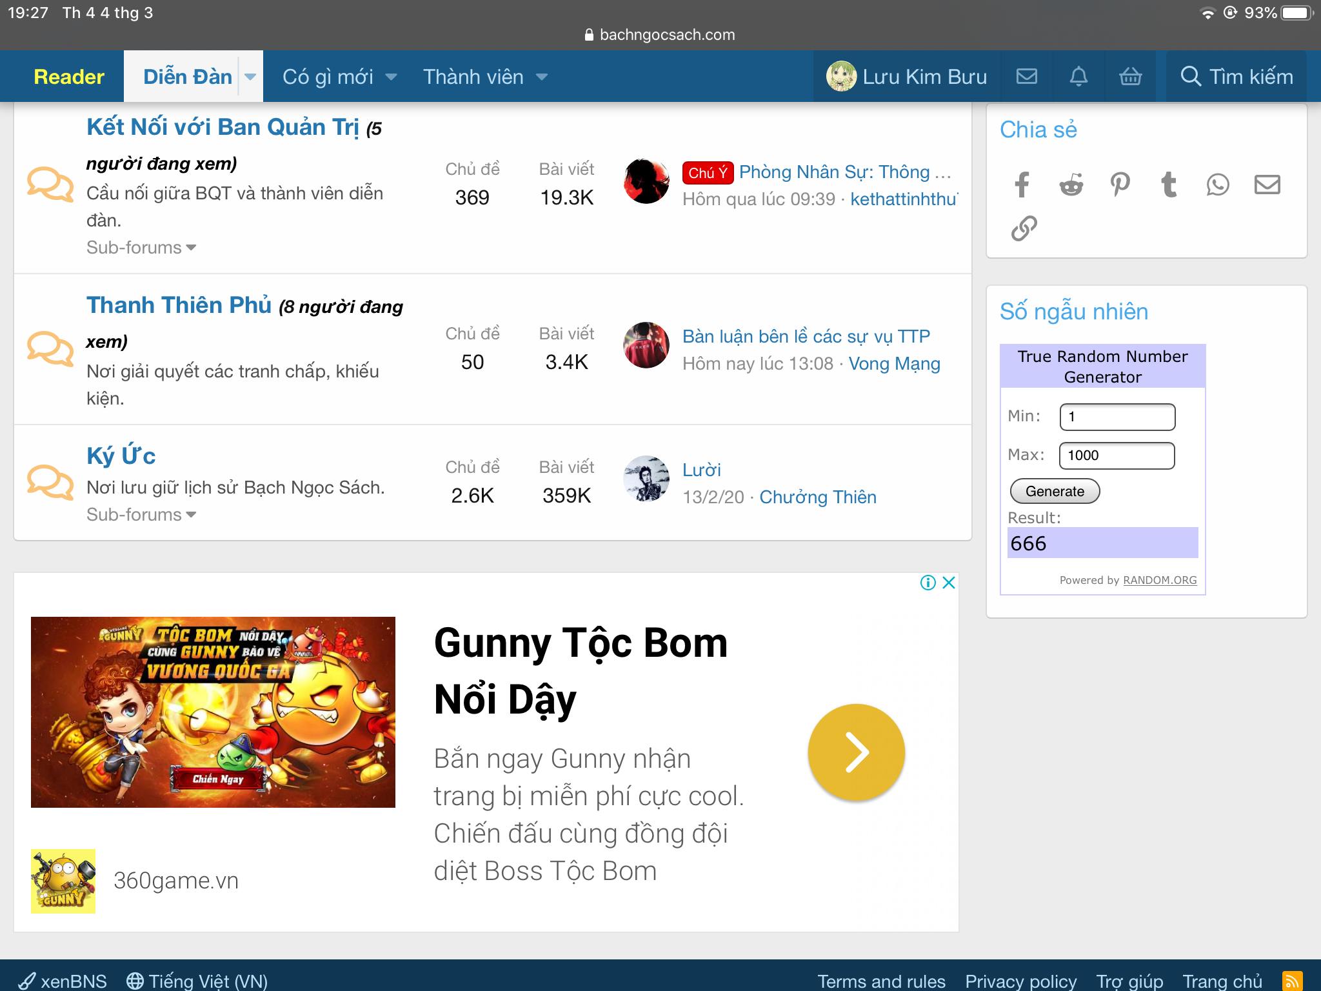This screenshot has width=1321, height=991.
Task: Open shopping basket icon in navbar
Action: tap(1131, 77)
